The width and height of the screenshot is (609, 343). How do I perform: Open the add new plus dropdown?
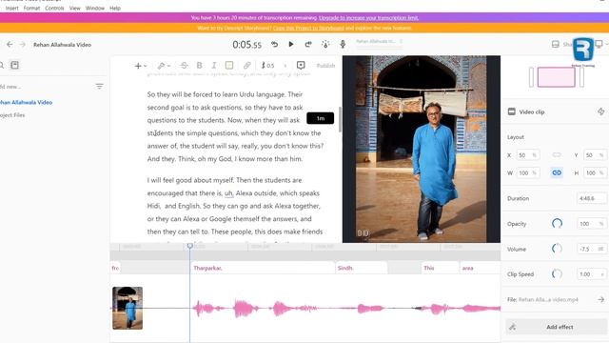140,66
